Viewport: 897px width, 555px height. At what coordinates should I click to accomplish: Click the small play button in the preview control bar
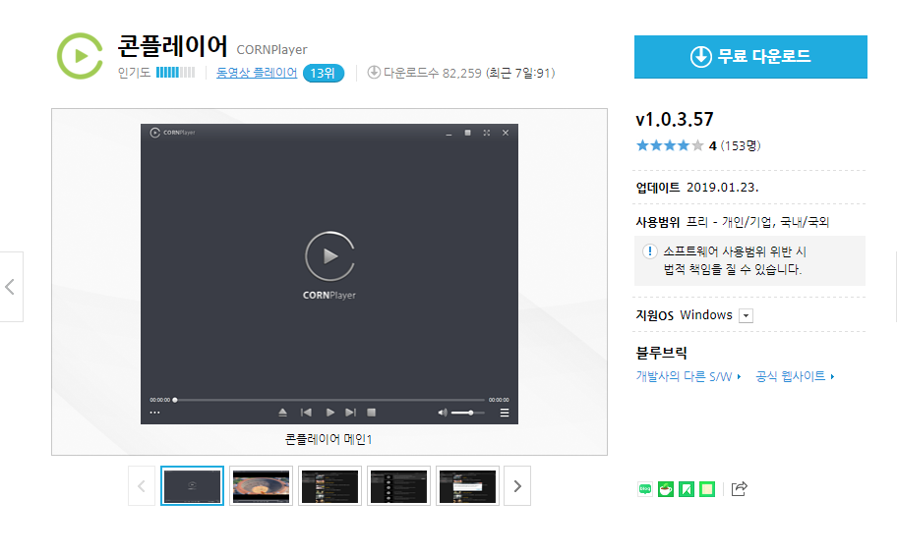tap(330, 413)
